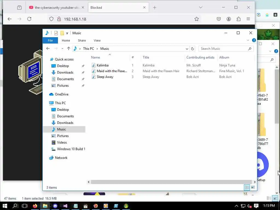Go up one folder level in Explorer
The width and height of the screenshot is (280, 210).
[68, 48]
